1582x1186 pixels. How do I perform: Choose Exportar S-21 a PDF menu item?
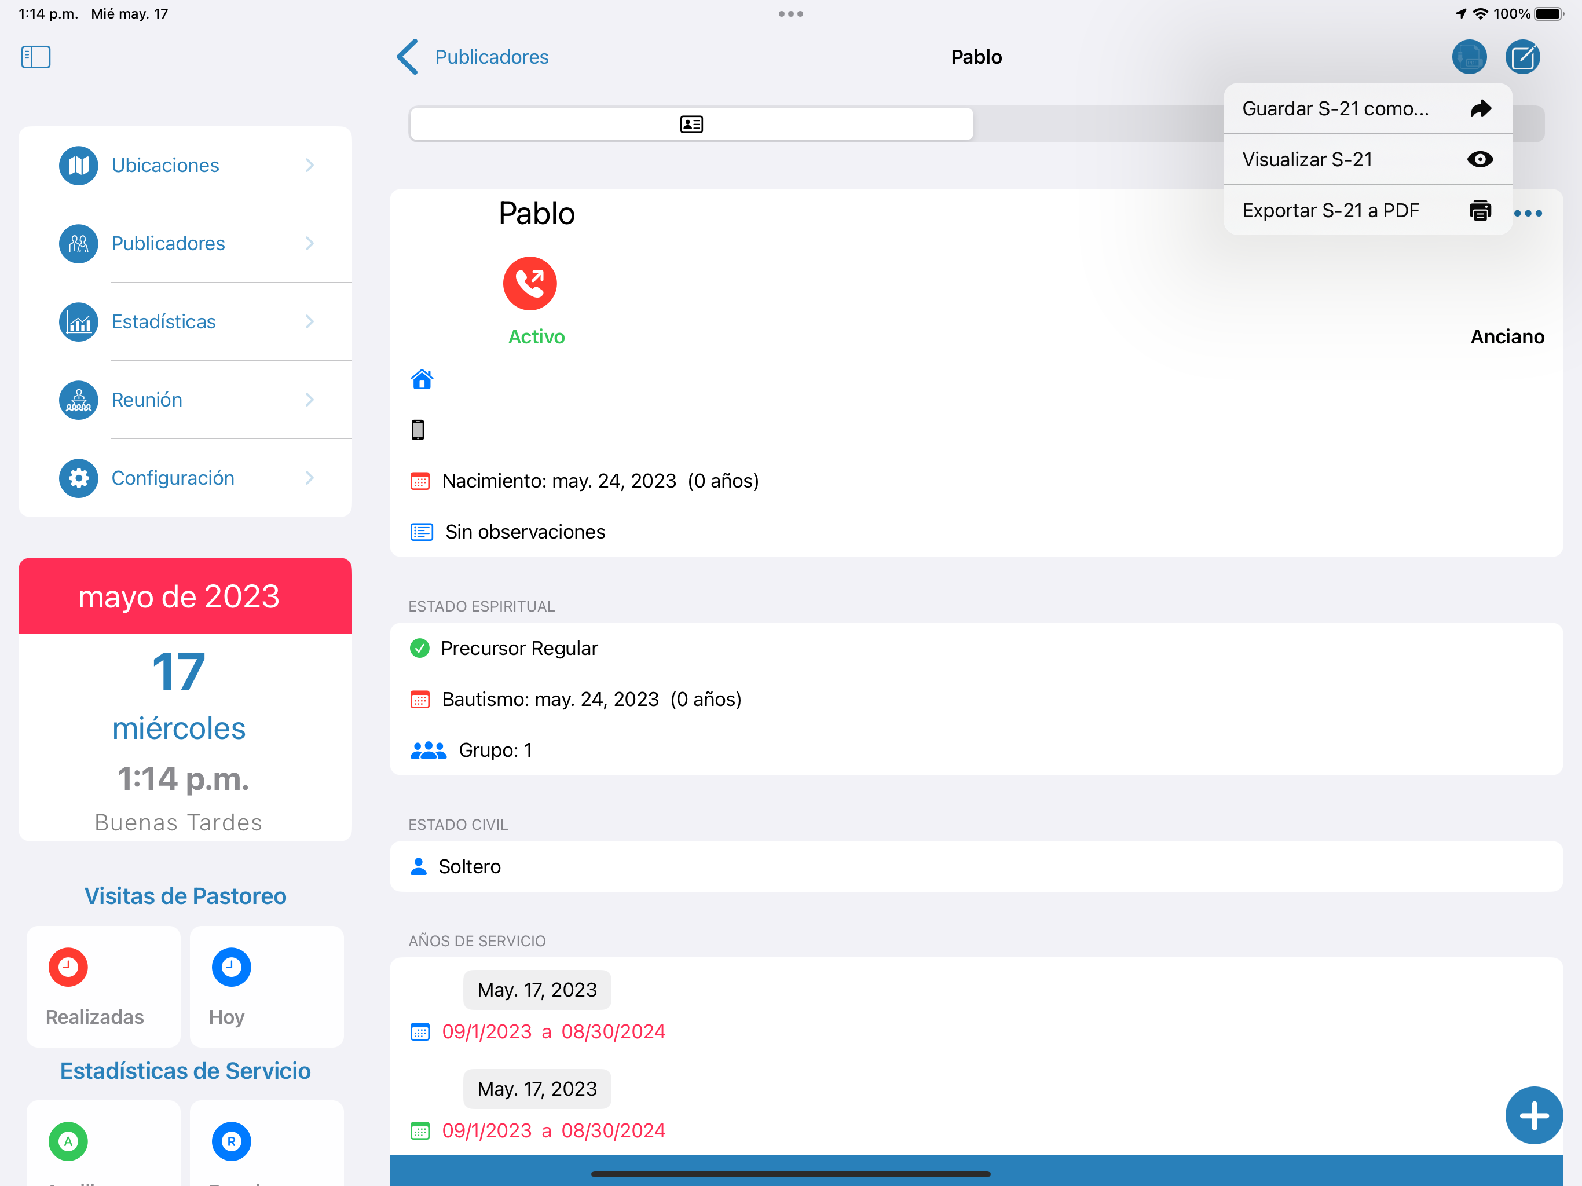(x=1367, y=210)
